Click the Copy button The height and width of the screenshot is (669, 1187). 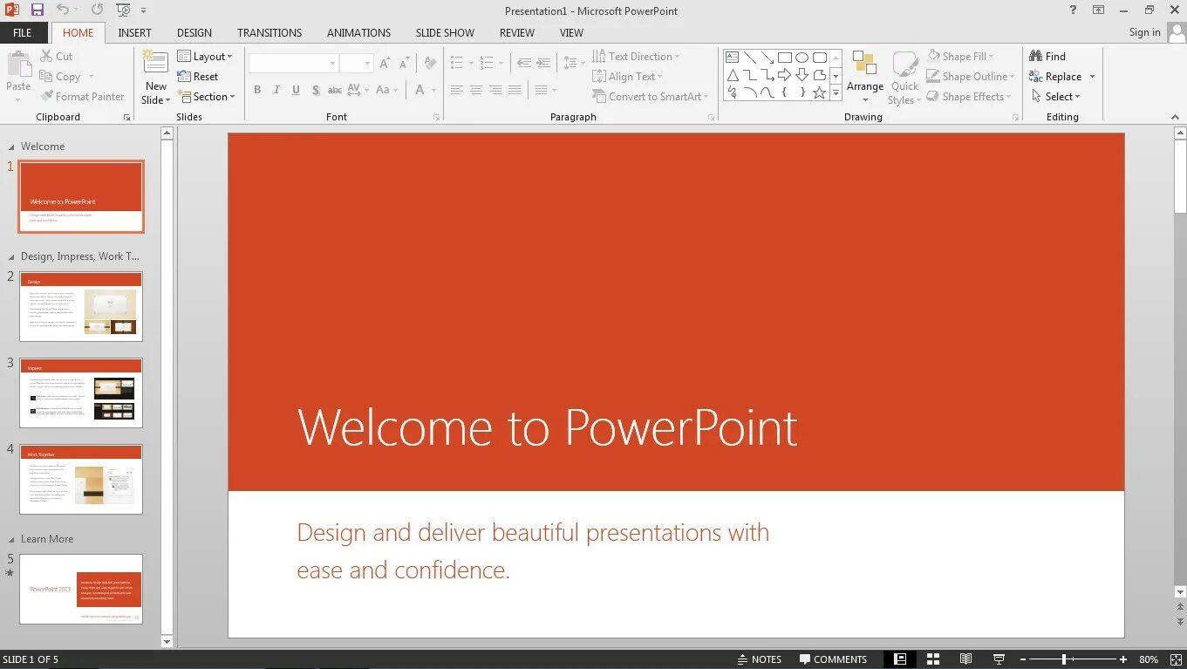pyautogui.click(x=60, y=77)
